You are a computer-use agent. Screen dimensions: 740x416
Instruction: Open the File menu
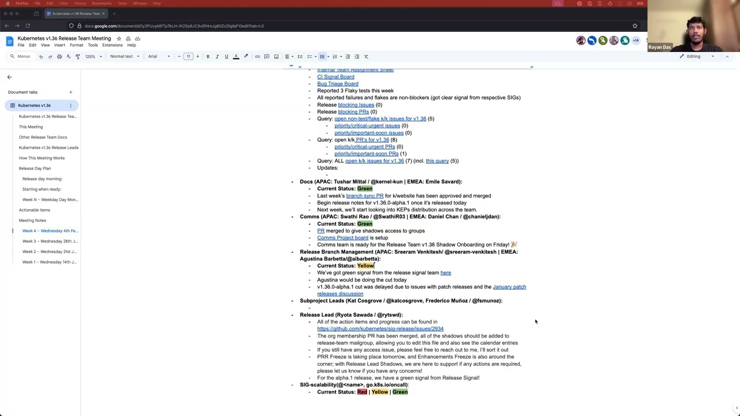coord(21,45)
